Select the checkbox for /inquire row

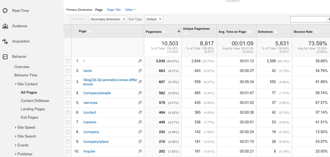(67, 151)
